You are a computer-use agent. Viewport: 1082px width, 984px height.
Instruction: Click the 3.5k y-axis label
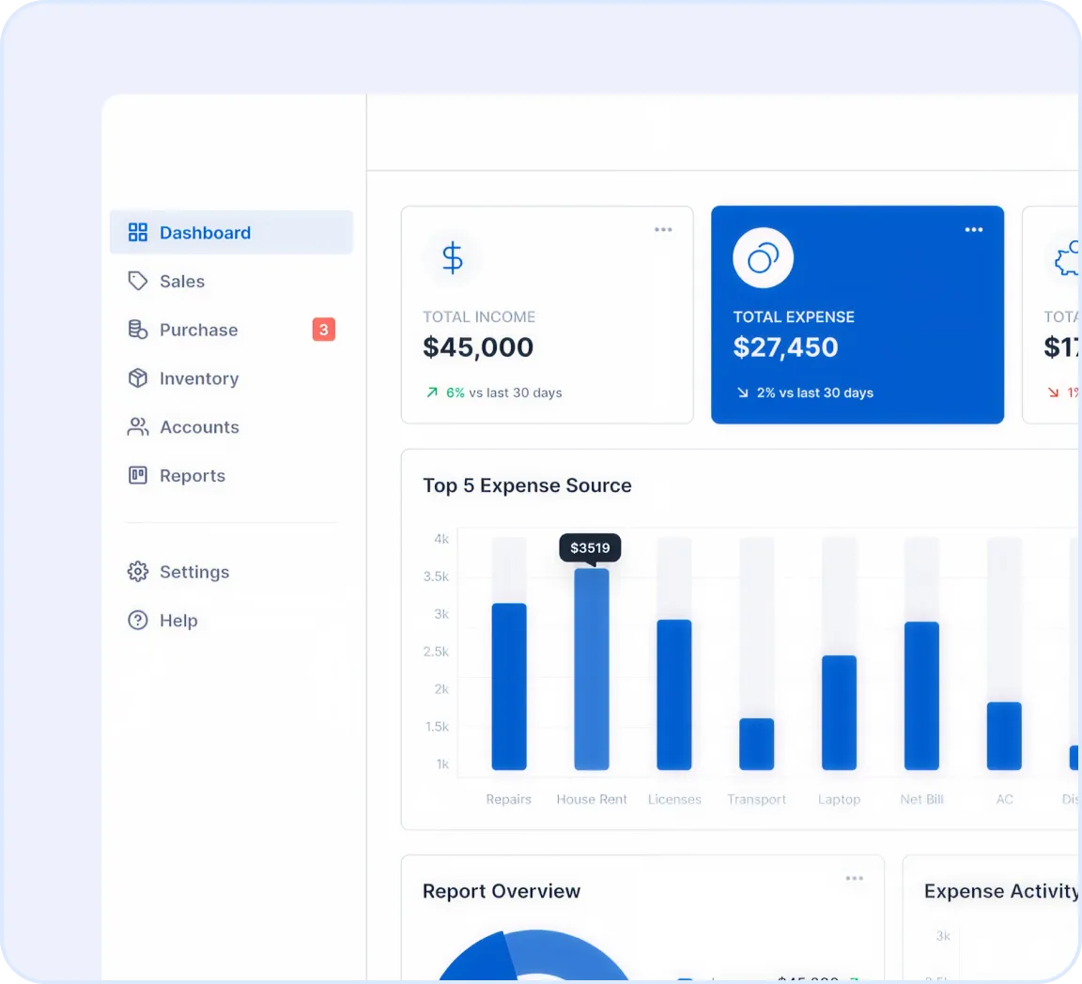[x=436, y=577]
